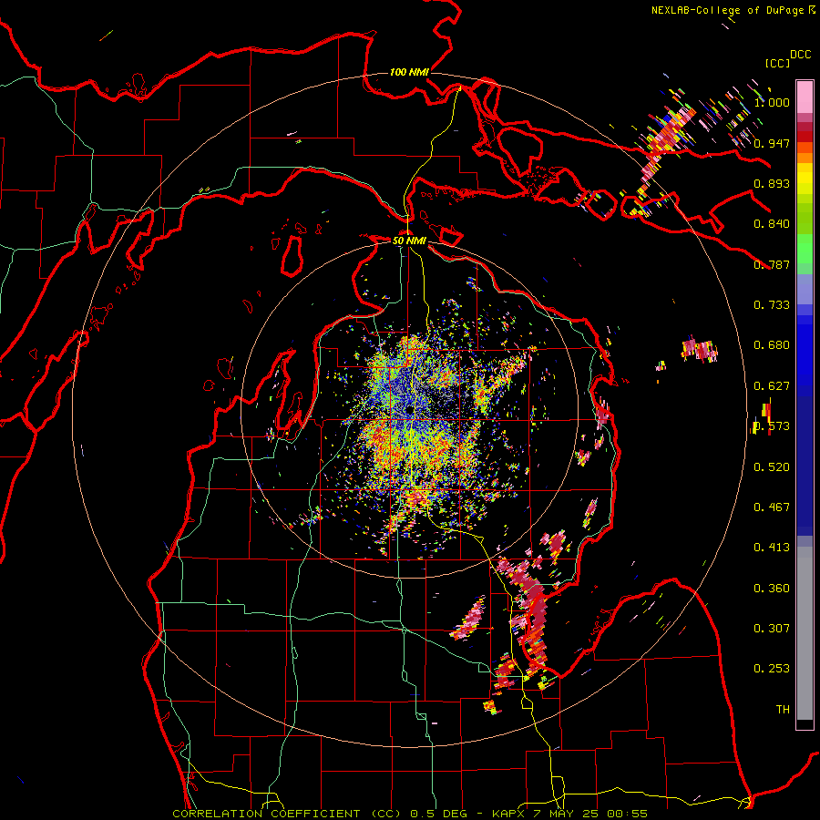Click the "50 NMI" range ring label
Image resolution: width=820 pixels, height=820 pixels.
coord(409,241)
